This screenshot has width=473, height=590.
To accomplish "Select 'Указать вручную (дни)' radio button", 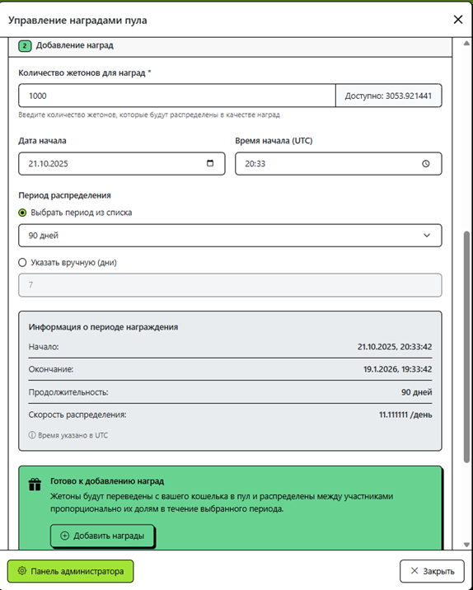I will pos(22,262).
